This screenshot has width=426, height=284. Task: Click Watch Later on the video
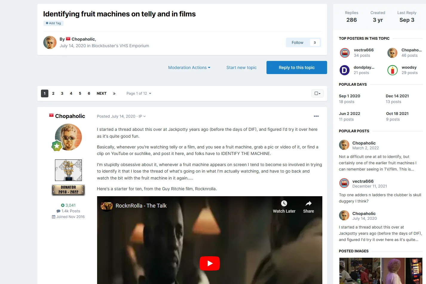click(x=284, y=207)
